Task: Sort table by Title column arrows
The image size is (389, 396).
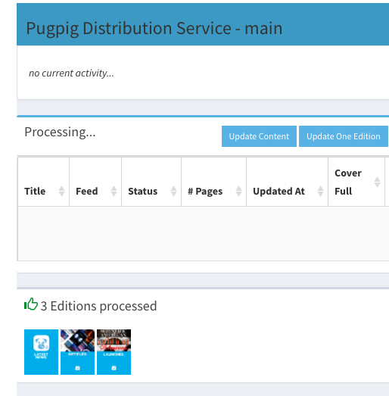Action: coord(61,191)
